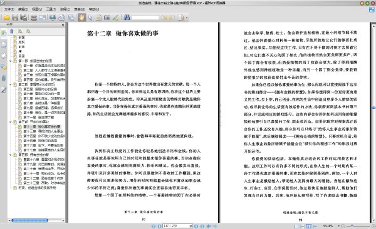This screenshot has height=229, width=376.
Task: Click the rotate page icon
Action: [61, 18]
